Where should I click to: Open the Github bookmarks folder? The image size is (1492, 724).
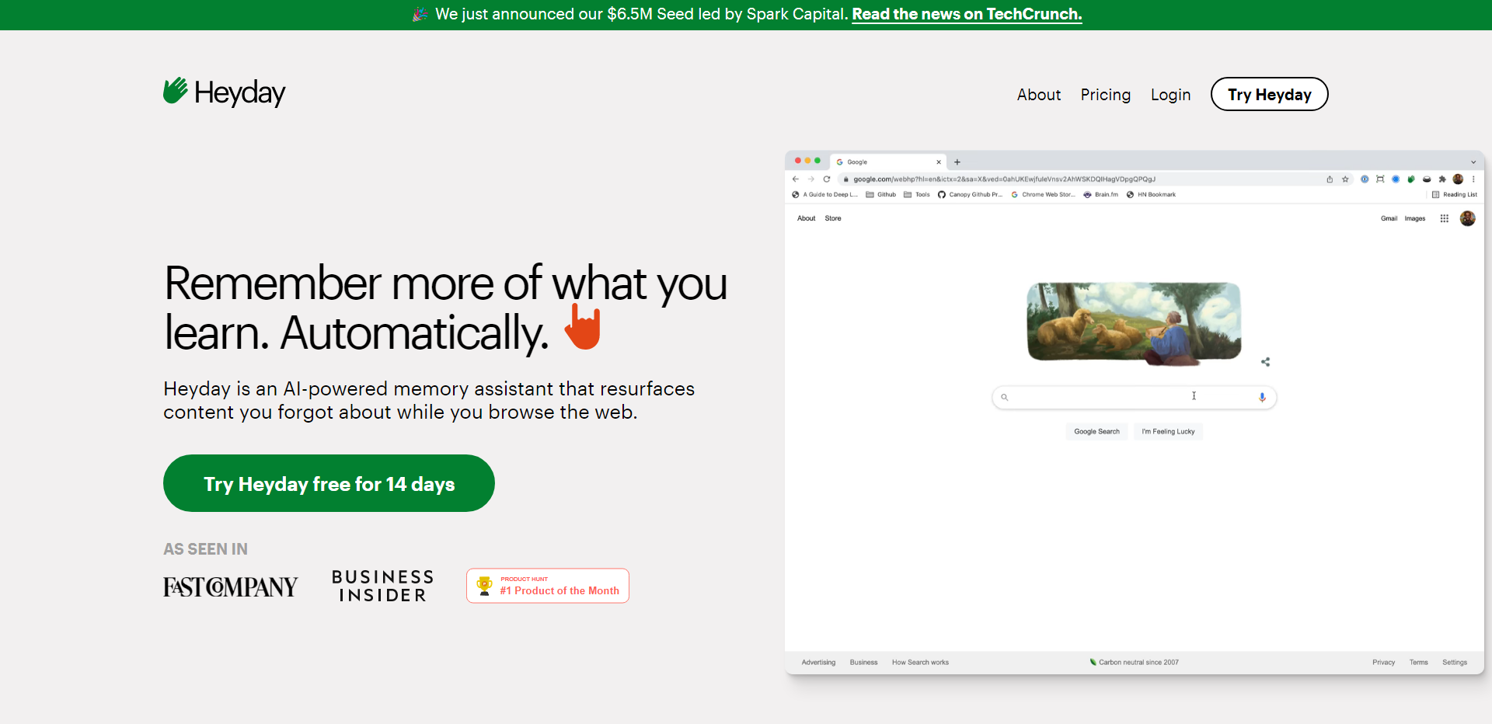click(x=880, y=195)
